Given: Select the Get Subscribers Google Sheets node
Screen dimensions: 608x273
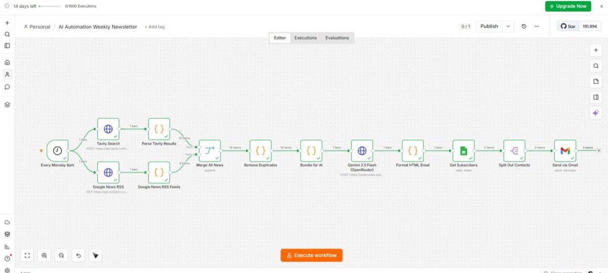Looking at the screenshot, I should [x=463, y=151].
